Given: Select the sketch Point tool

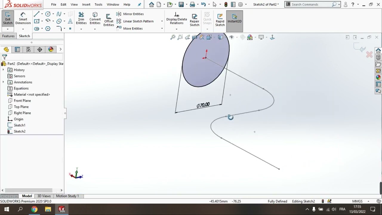Looking at the screenshot, I should pos(70,29).
